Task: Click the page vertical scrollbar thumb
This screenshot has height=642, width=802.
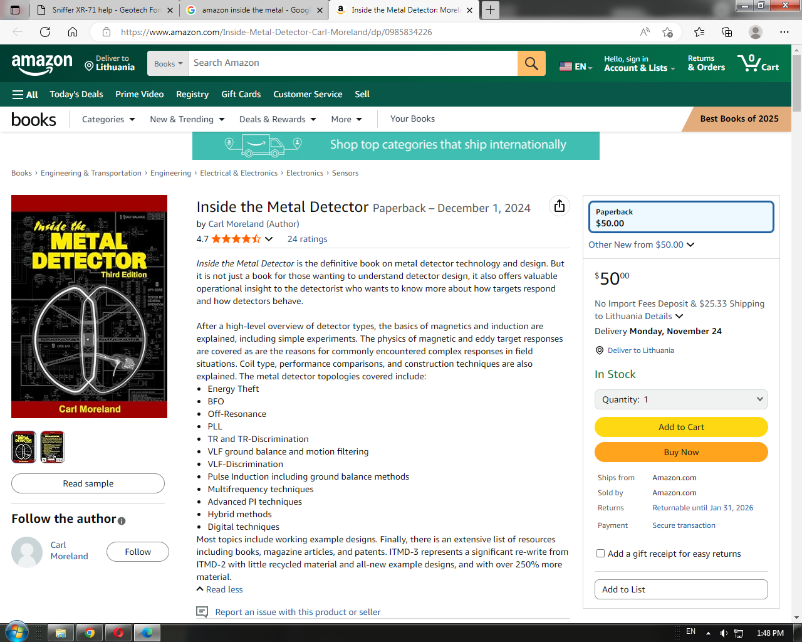Action: (x=796, y=82)
